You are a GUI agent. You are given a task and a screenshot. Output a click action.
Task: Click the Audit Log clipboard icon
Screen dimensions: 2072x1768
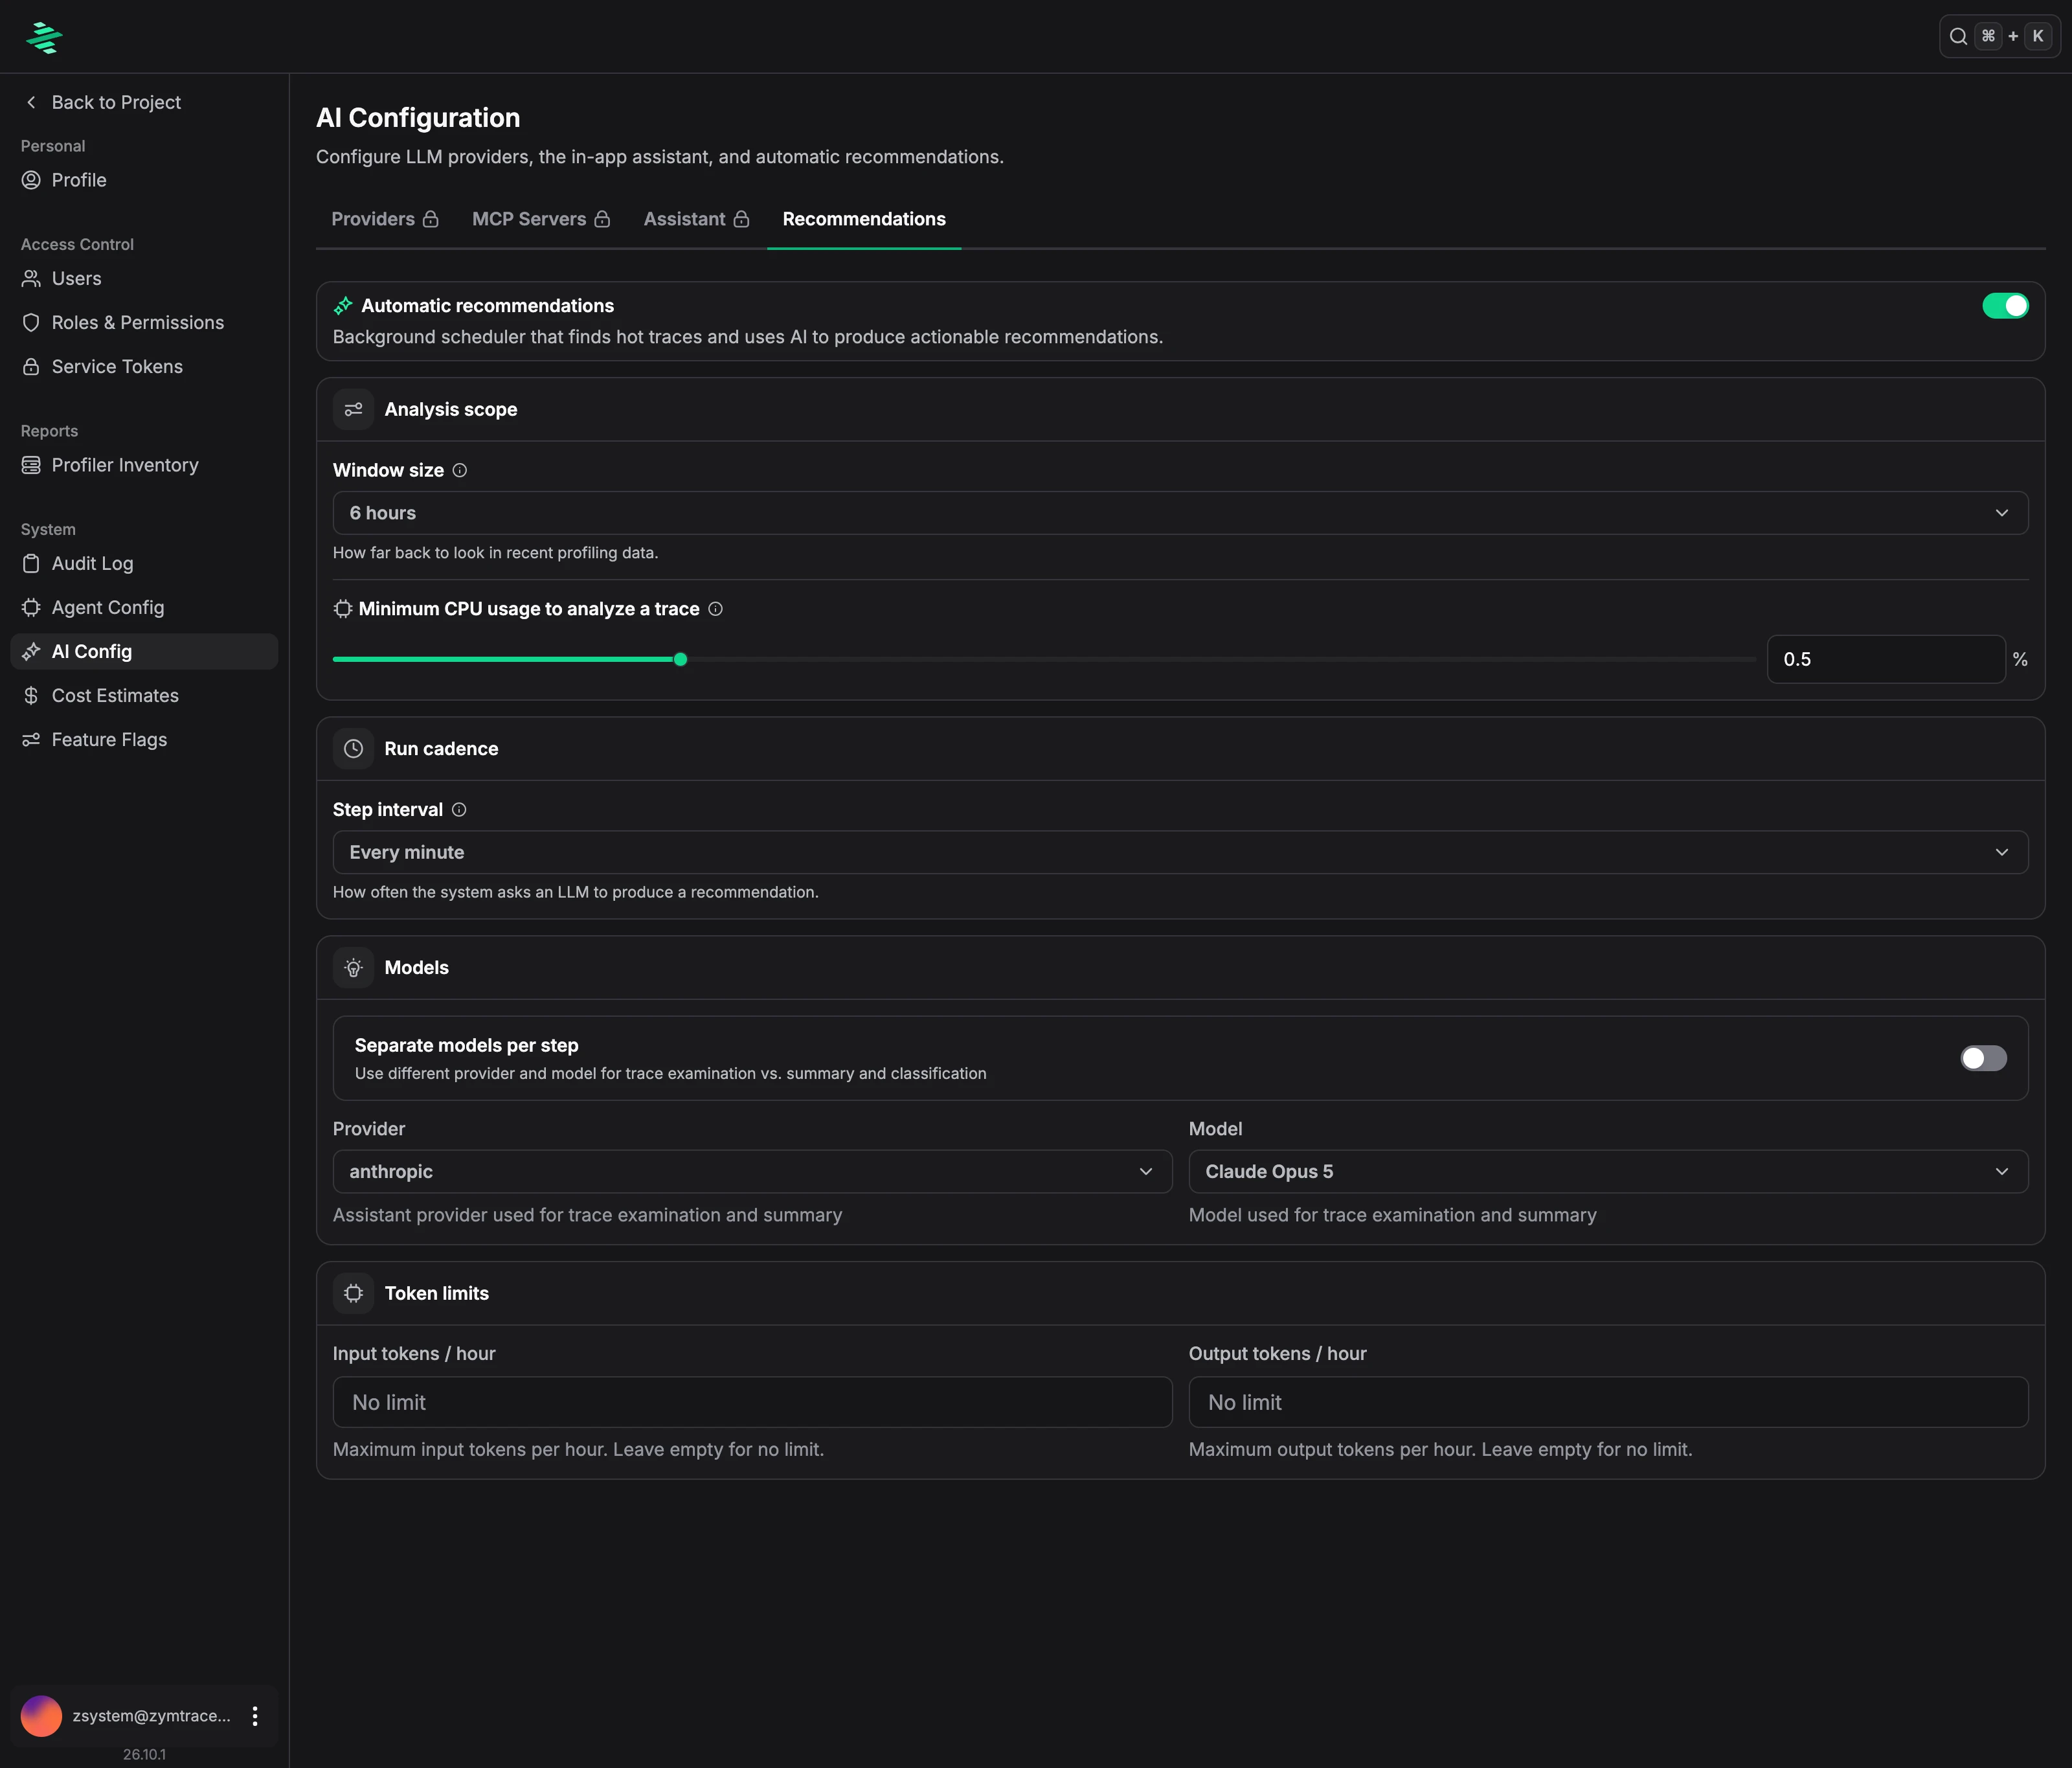coord(31,563)
